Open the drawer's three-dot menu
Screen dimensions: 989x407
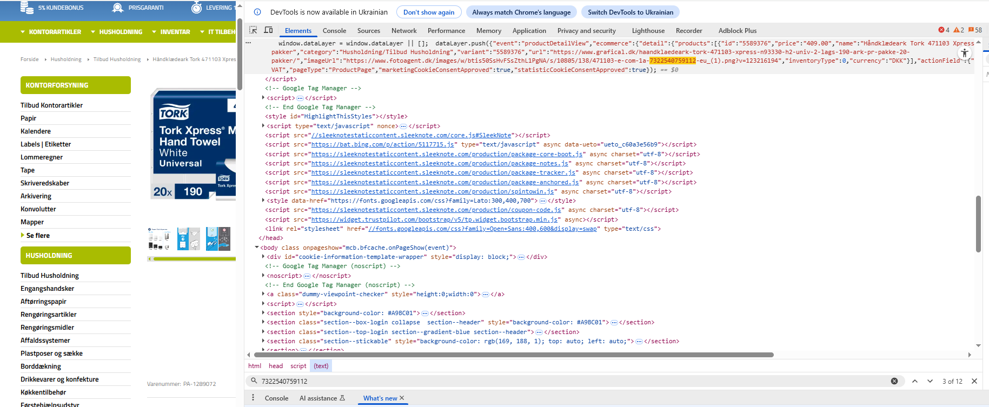(x=253, y=398)
